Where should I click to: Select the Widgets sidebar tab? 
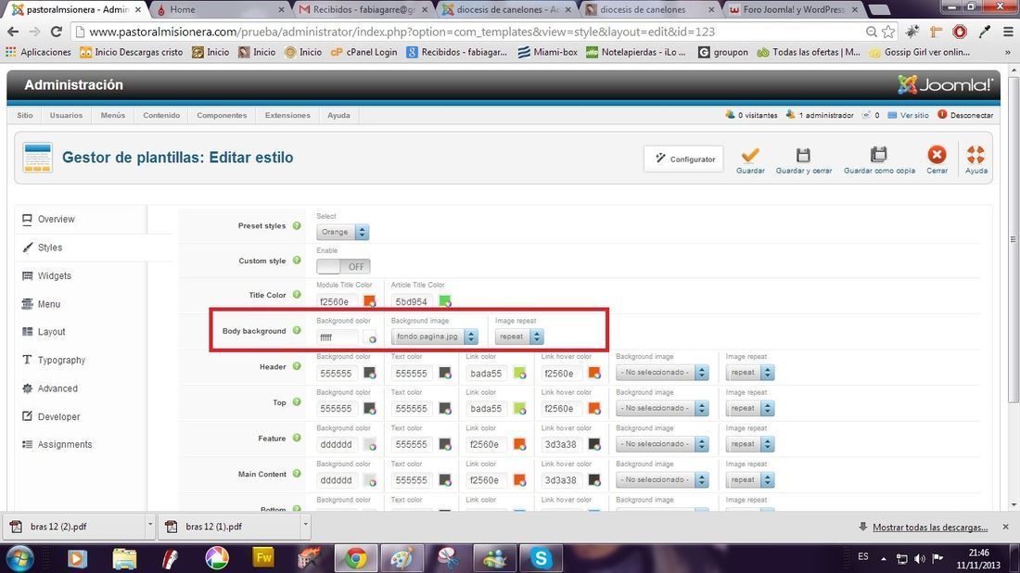[81, 275]
